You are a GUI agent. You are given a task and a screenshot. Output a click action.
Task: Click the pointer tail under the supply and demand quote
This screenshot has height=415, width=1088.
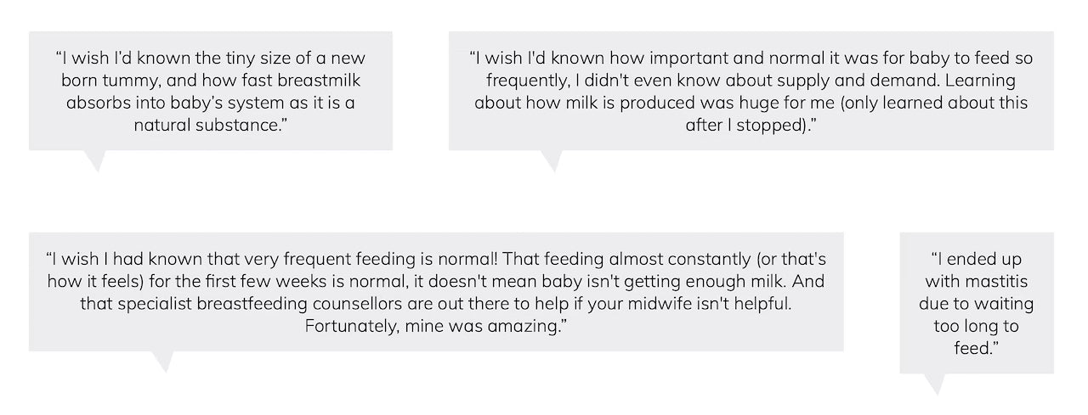pos(552,160)
